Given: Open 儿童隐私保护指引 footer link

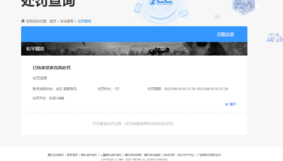Looking at the screenshot, I should coord(111,155).
